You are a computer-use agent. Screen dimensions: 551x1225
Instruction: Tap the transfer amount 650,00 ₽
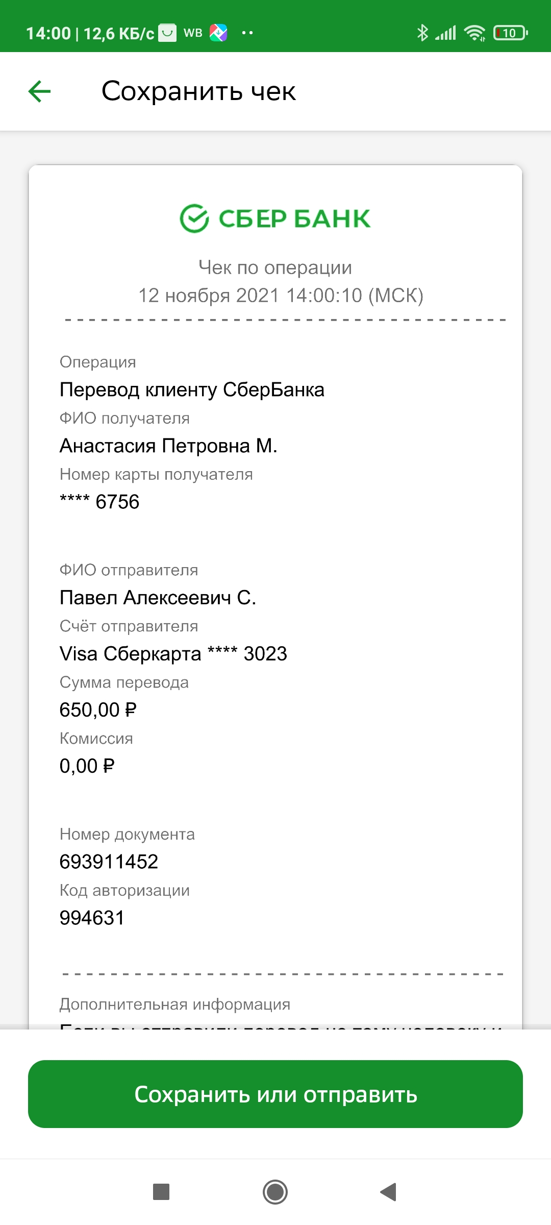pyautogui.click(x=98, y=710)
